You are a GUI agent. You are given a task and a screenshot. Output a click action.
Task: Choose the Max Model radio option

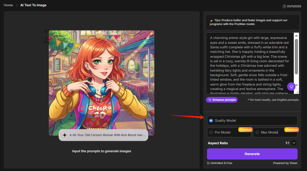[x=257, y=132]
